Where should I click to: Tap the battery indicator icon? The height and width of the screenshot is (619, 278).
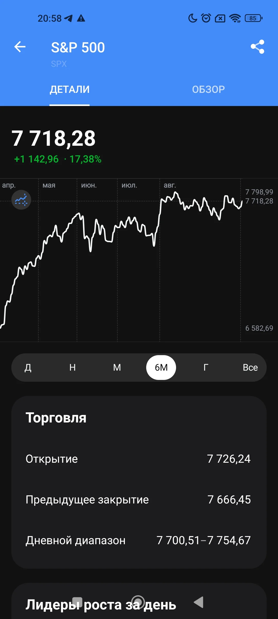[x=254, y=18]
